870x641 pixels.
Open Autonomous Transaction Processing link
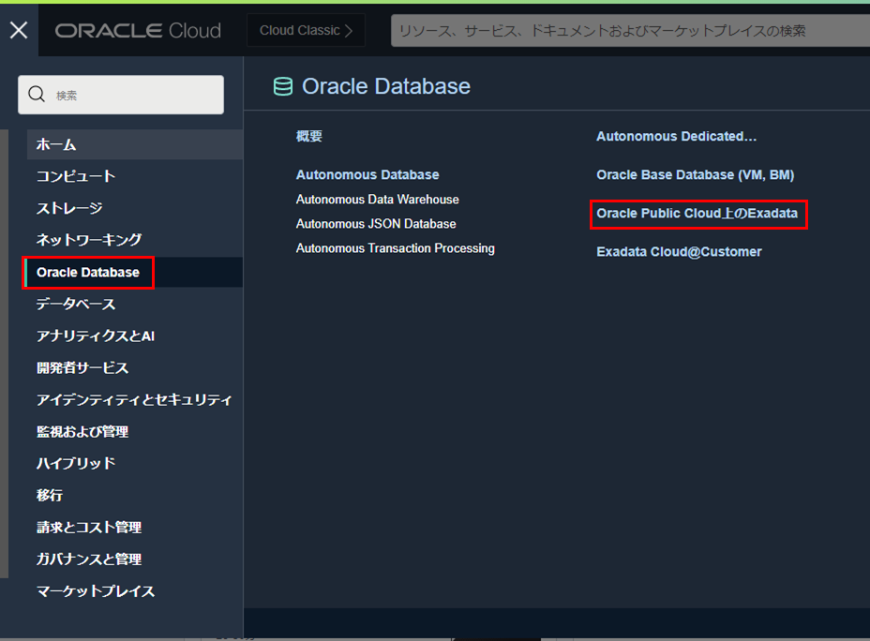[395, 248]
